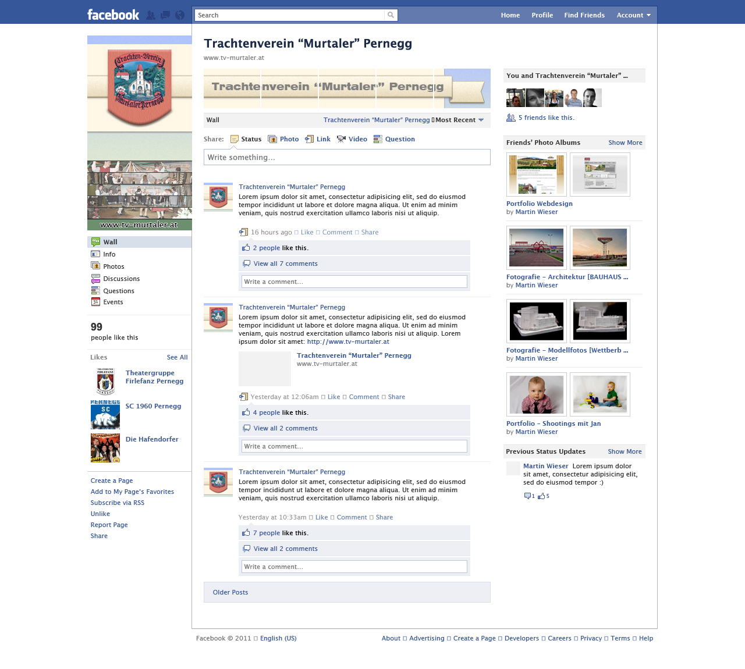
Task: Click 'Add to My Page's Favorites'
Action: pos(132,492)
